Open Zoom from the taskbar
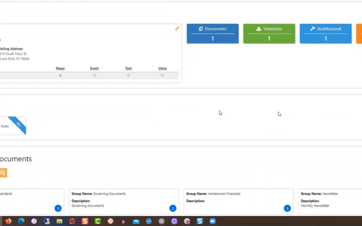Image resolution: width=362 pixels, height=226 pixels. 212,221
